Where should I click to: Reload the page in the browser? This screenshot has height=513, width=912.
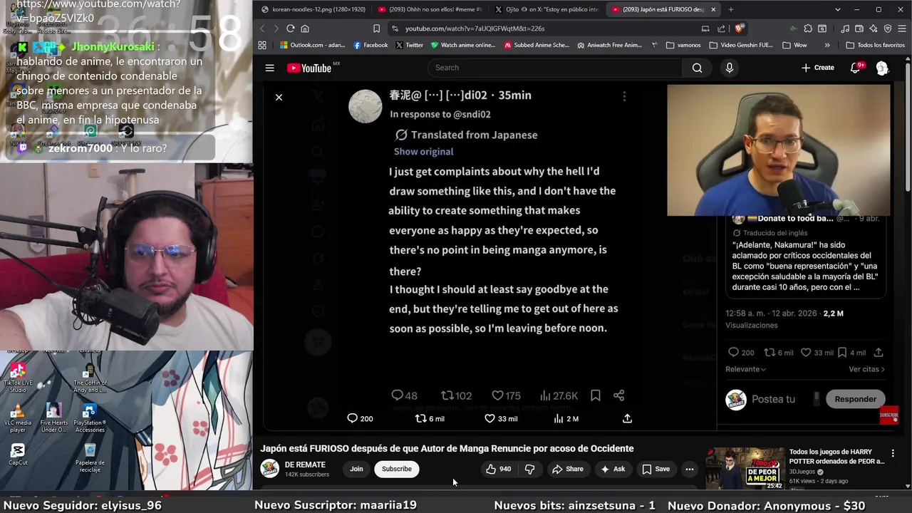(x=290, y=28)
